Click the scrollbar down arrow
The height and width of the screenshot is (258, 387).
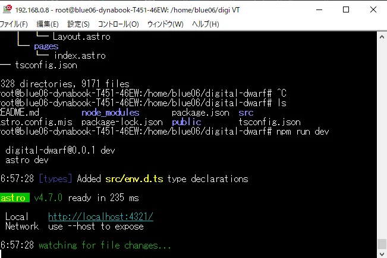click(x=382, y=254)
